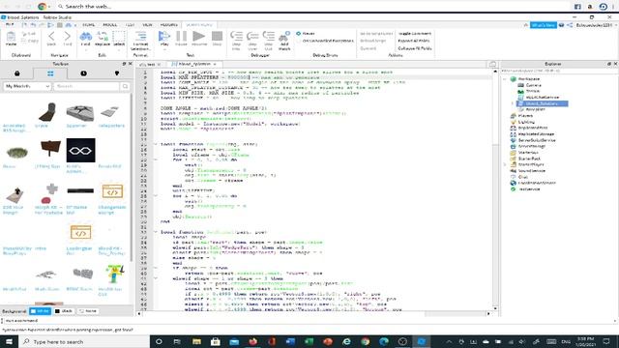Open Chrome from the taskbar
Image resolution: width=619 pixels, height=348 pixels.
point(366,341)
